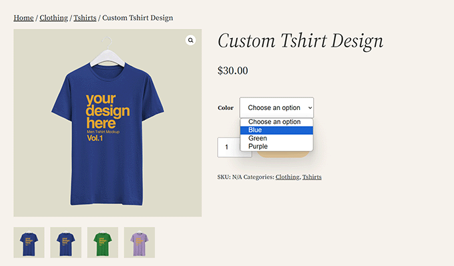The height and width of the screenshot is (266, 454).
Task: Click the magnifier zoom icon on product image
Action: (190, 40)
